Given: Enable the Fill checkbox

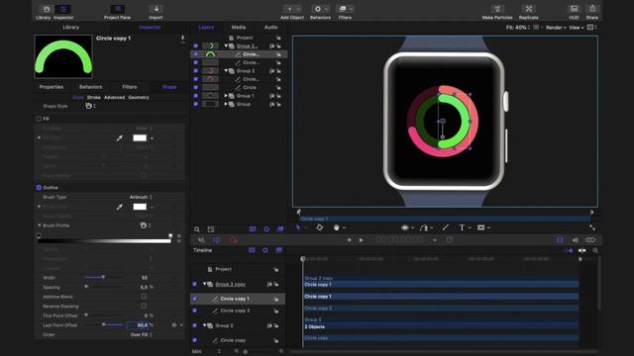Looking at the screenshot, I should 39,119.
